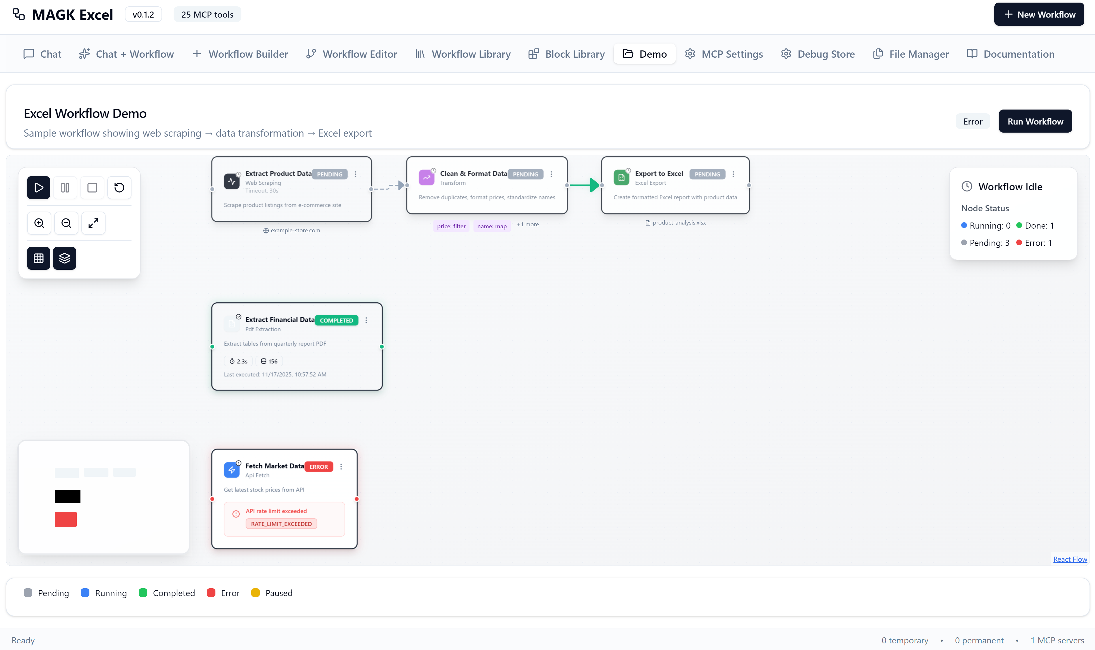The width and height of the screenshot is (1095, 650).
Task: Toggle the grid display icon
Action: click(38, 258)
